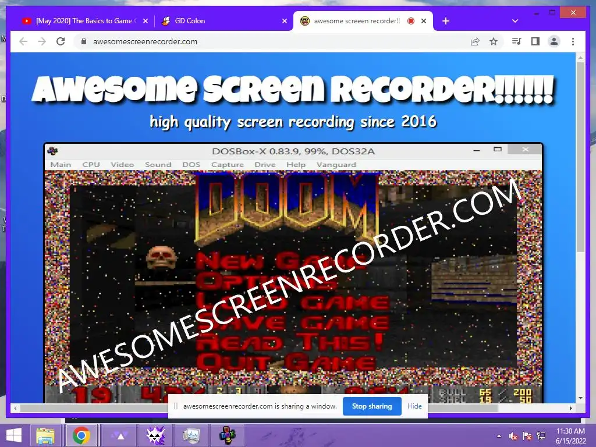Click the Chrome forward arrow
596x447 pixels.
pyautogui.click(x=42, y=41)
